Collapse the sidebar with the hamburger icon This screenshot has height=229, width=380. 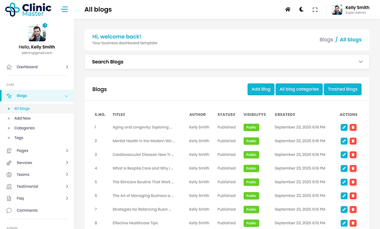[x=65, y=9]
